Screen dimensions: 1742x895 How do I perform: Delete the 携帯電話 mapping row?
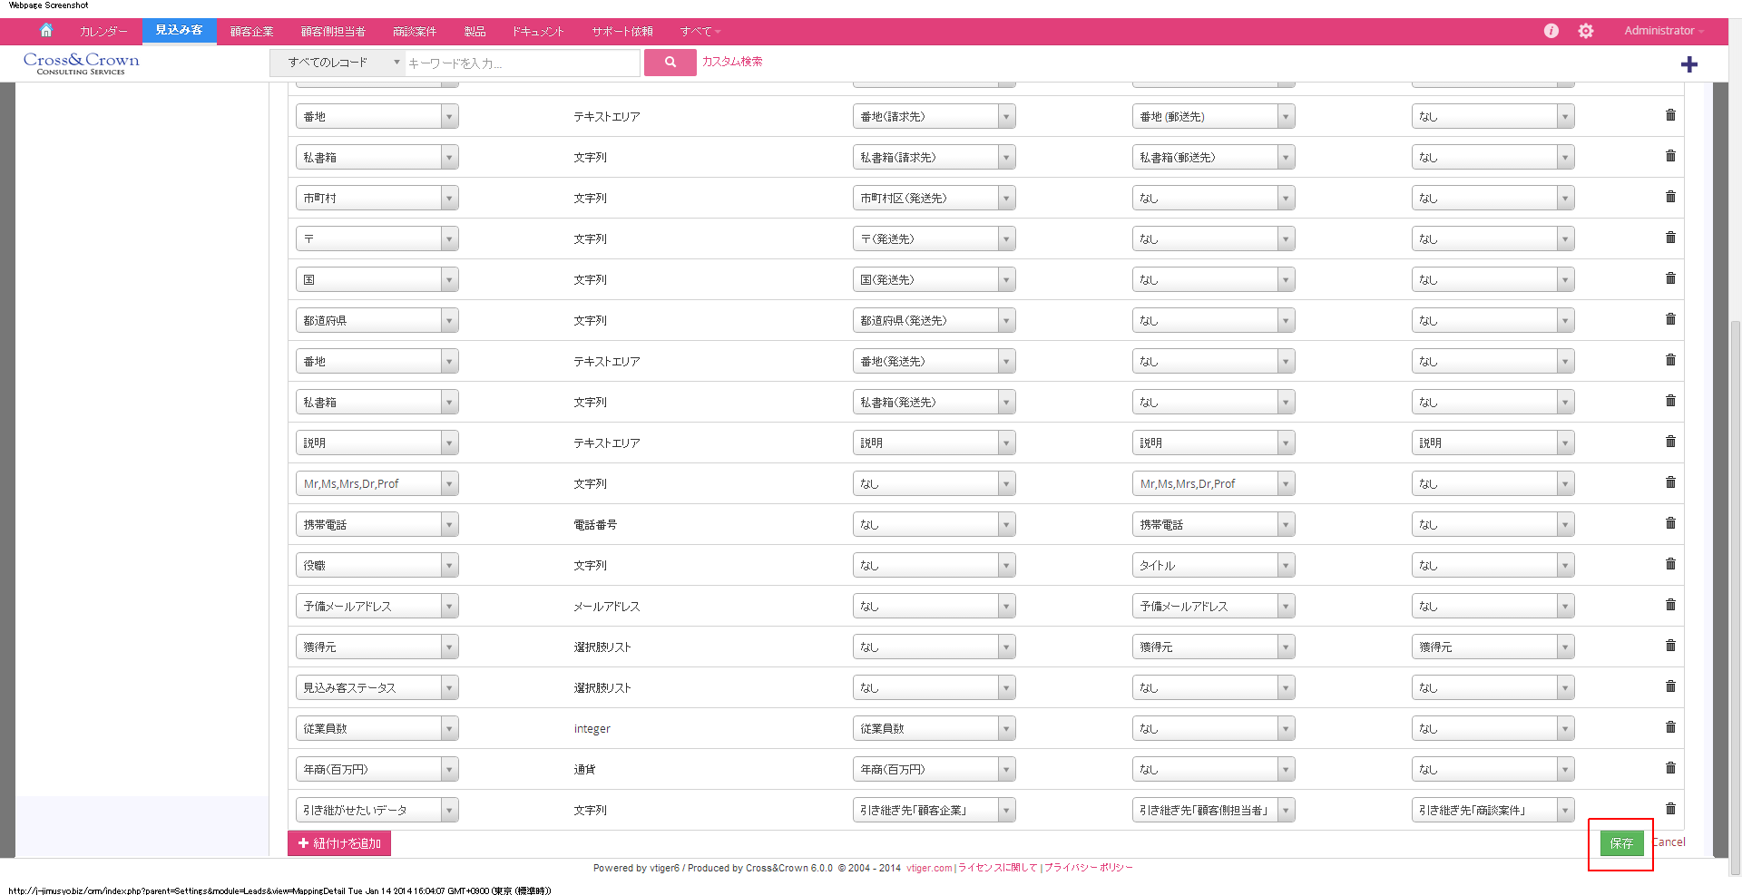1670,523
